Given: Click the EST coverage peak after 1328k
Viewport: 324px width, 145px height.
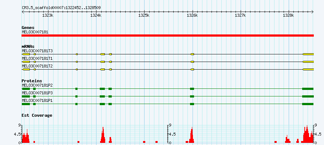Looking at the screenshot, I should click(307, 134).
